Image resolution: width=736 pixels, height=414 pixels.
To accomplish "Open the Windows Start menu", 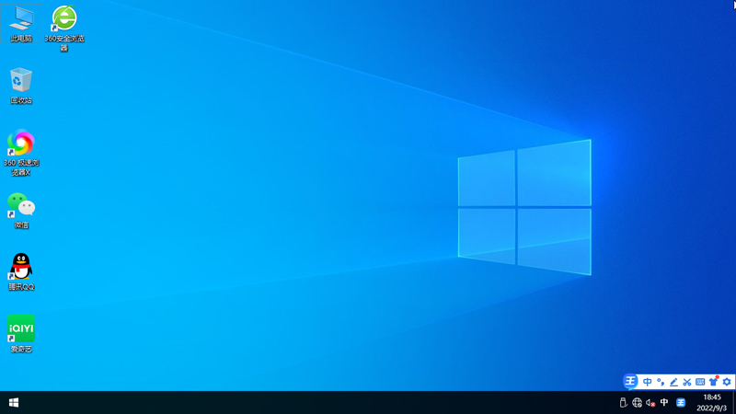I will (14, 403).
